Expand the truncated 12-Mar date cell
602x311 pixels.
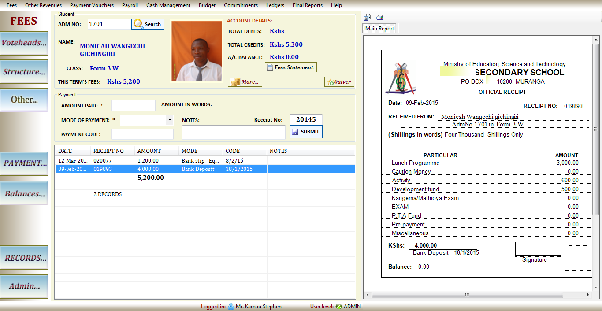click(x=73, y=160)
